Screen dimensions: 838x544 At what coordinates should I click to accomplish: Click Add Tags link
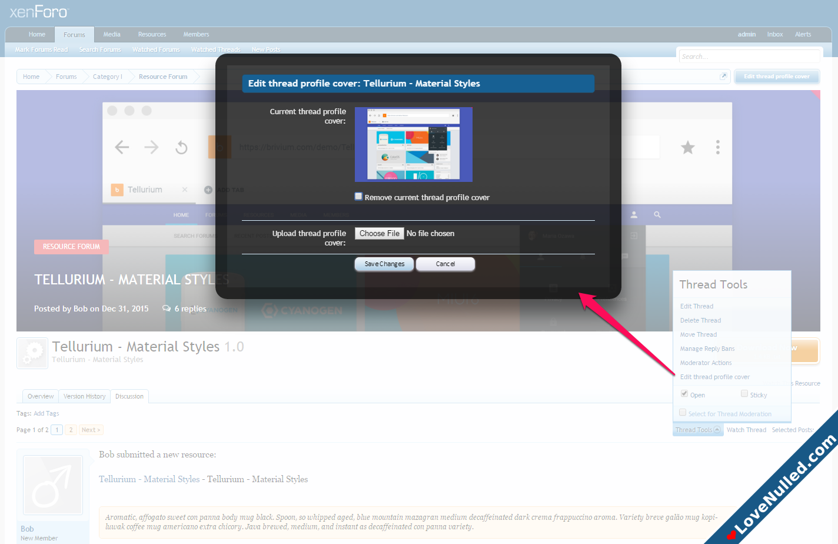coord(46,413)
